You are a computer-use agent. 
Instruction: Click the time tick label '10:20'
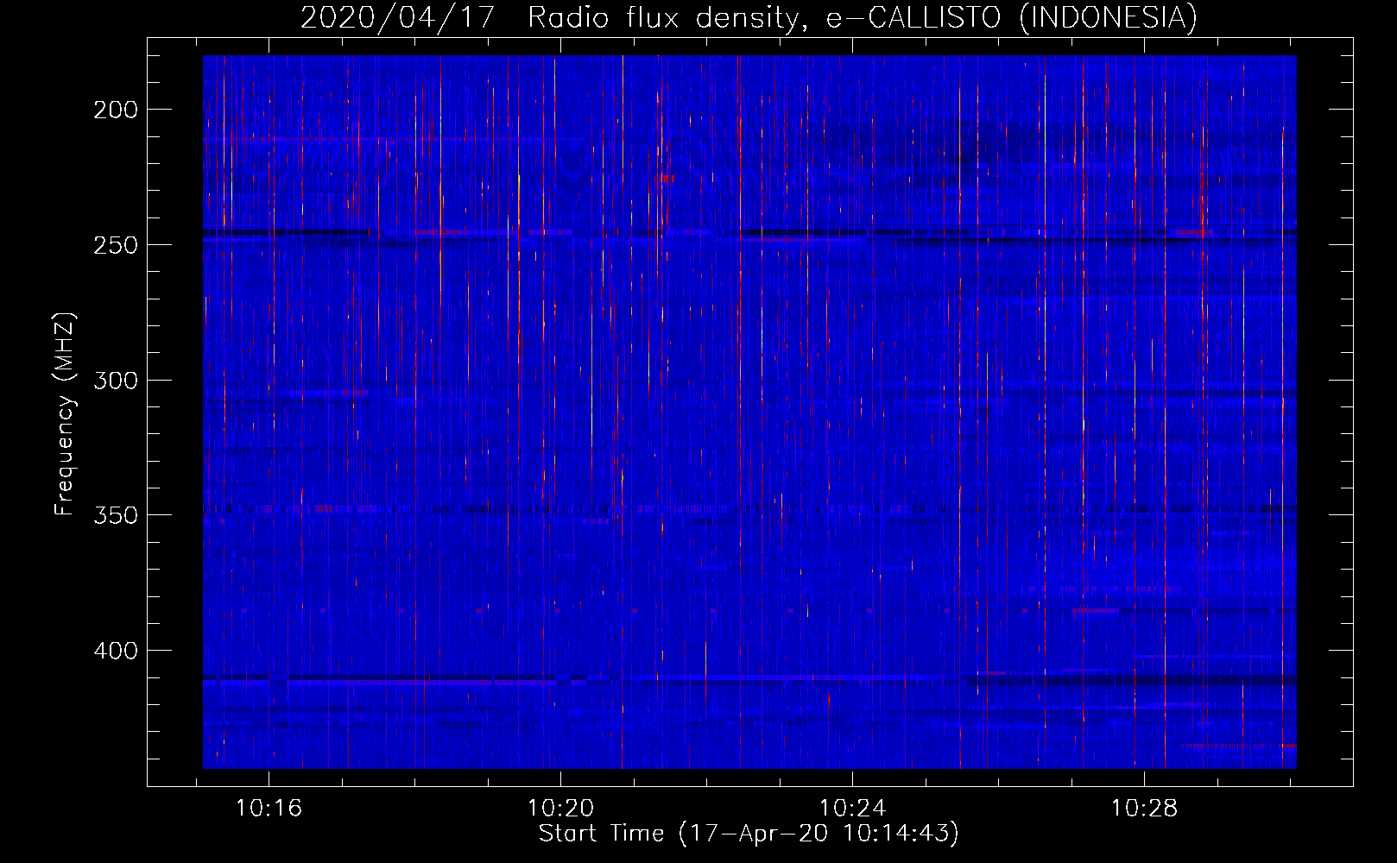560,809
